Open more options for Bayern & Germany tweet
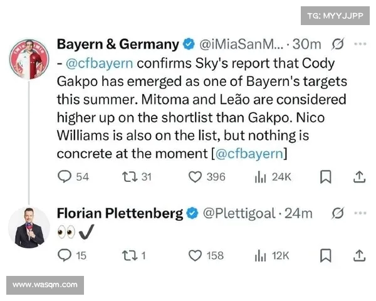376x301 pixels. [x=360, y=45]
